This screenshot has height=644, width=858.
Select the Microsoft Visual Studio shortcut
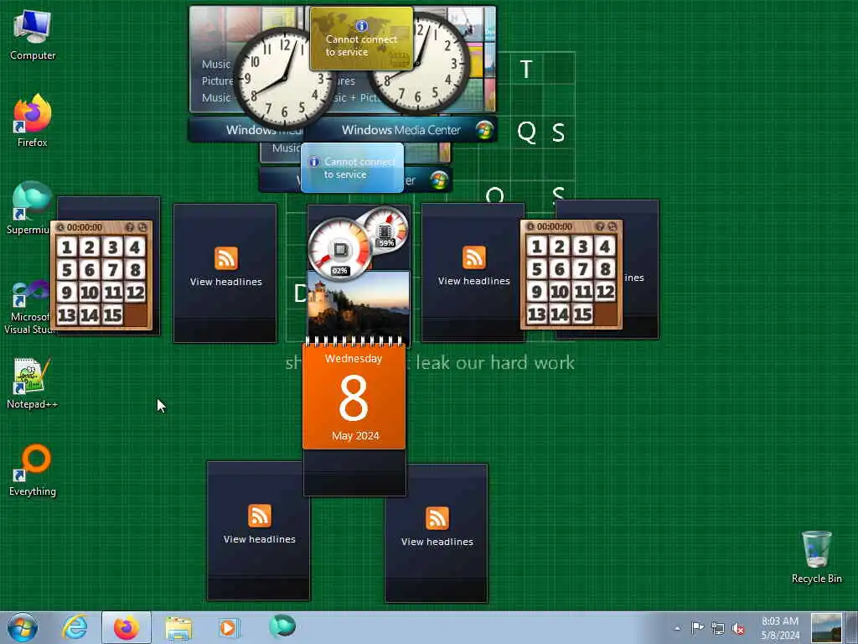[29, 307]
